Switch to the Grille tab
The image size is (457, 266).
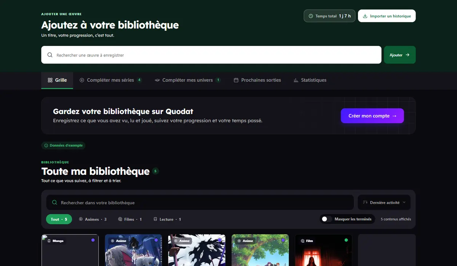[x=57, y=80]
